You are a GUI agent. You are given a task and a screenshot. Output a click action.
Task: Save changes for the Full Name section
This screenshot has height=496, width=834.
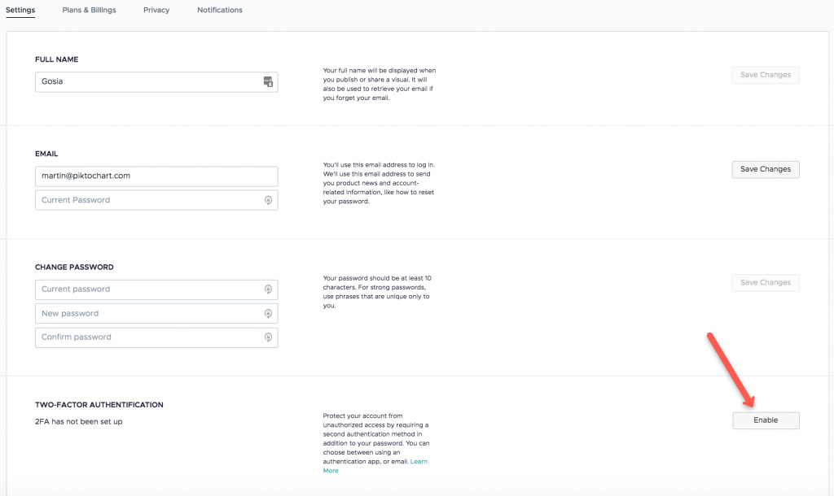coord(766,75)
